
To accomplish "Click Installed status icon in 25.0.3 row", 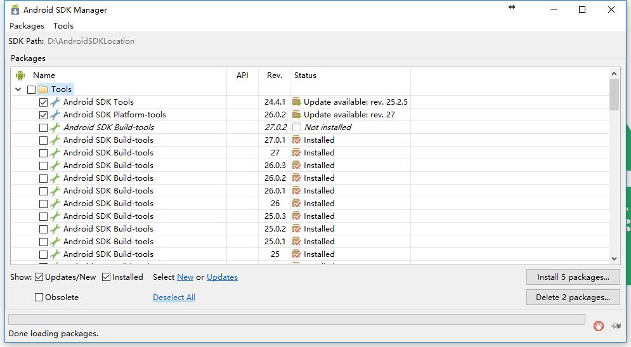I will [297, 216].
